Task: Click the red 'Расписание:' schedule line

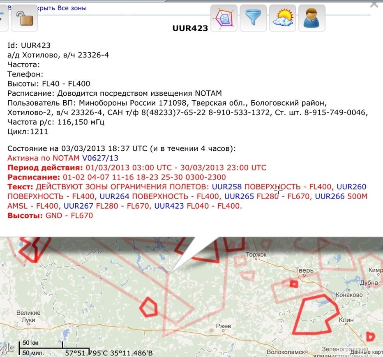Action: click(117, 177)
